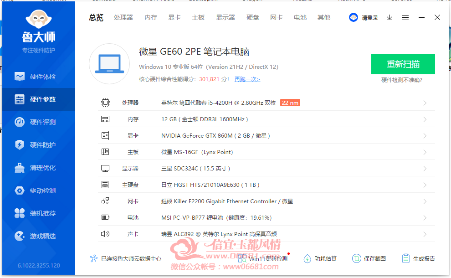Click MSI PC-VP-BP77 battery text
The image size is (451, 278).
pyautogui.click(x=216, y=217)
